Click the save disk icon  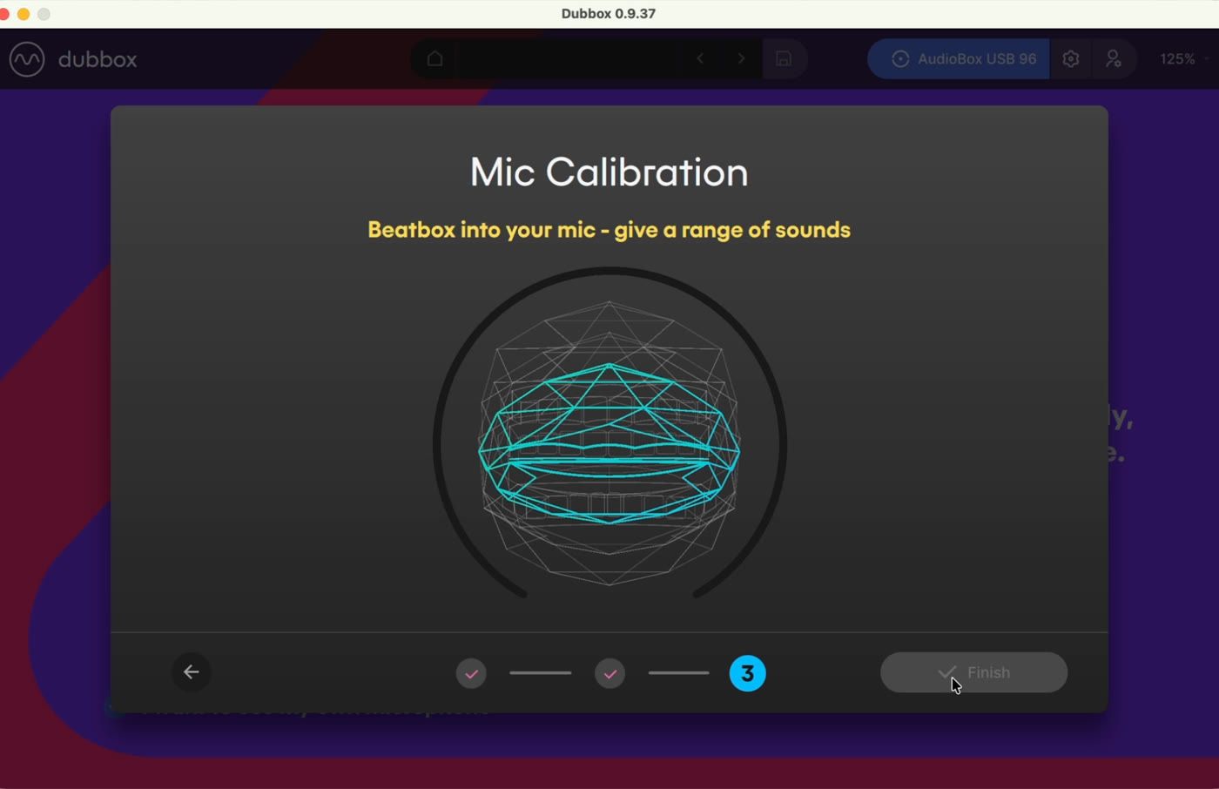coord(784,58)
